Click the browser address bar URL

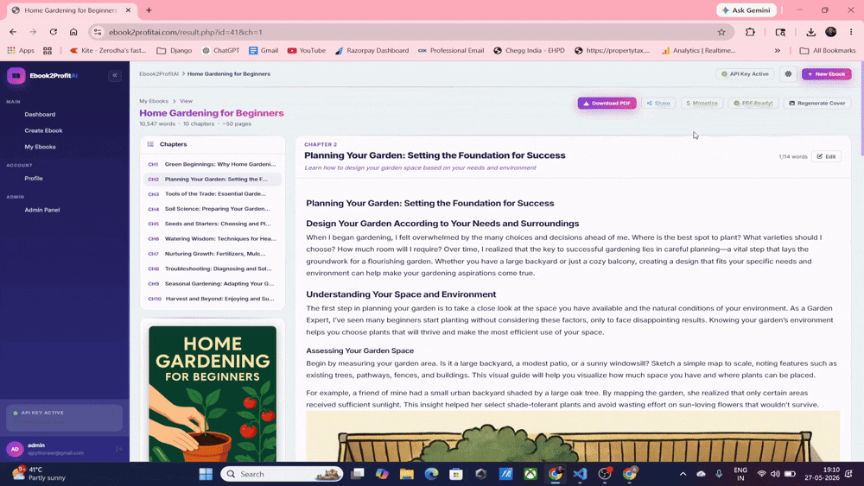[185, 32]
